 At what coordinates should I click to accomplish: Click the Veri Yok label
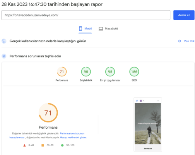point(189,41)
